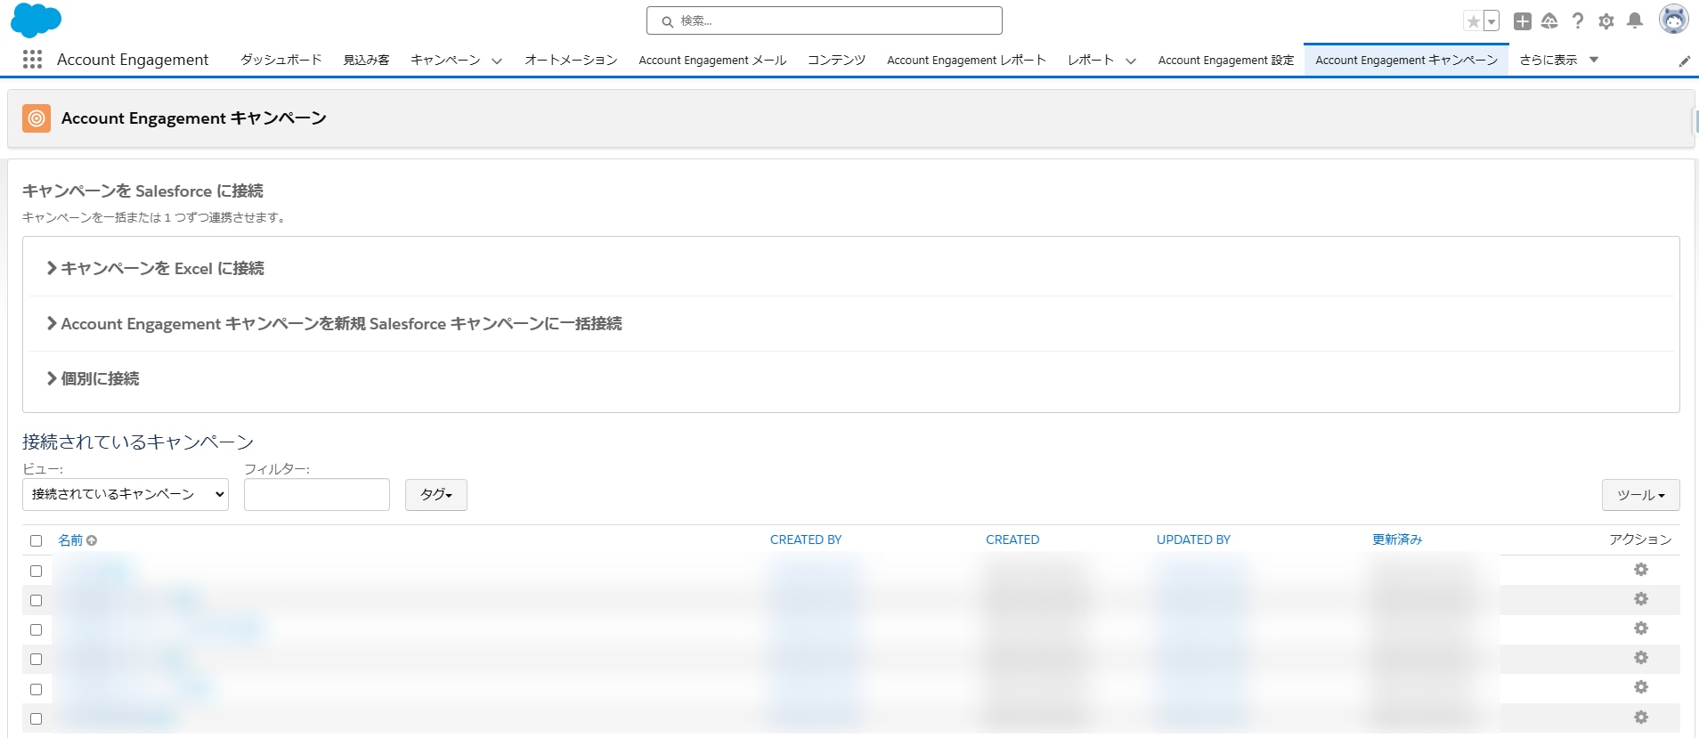Check the sixth campaign row checkbox
This screenshot has width=1699, height=738.
36,718
